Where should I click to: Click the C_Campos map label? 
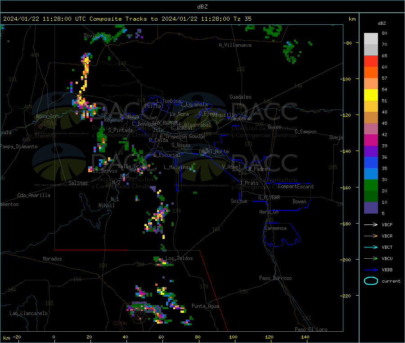tap(306, 132)
